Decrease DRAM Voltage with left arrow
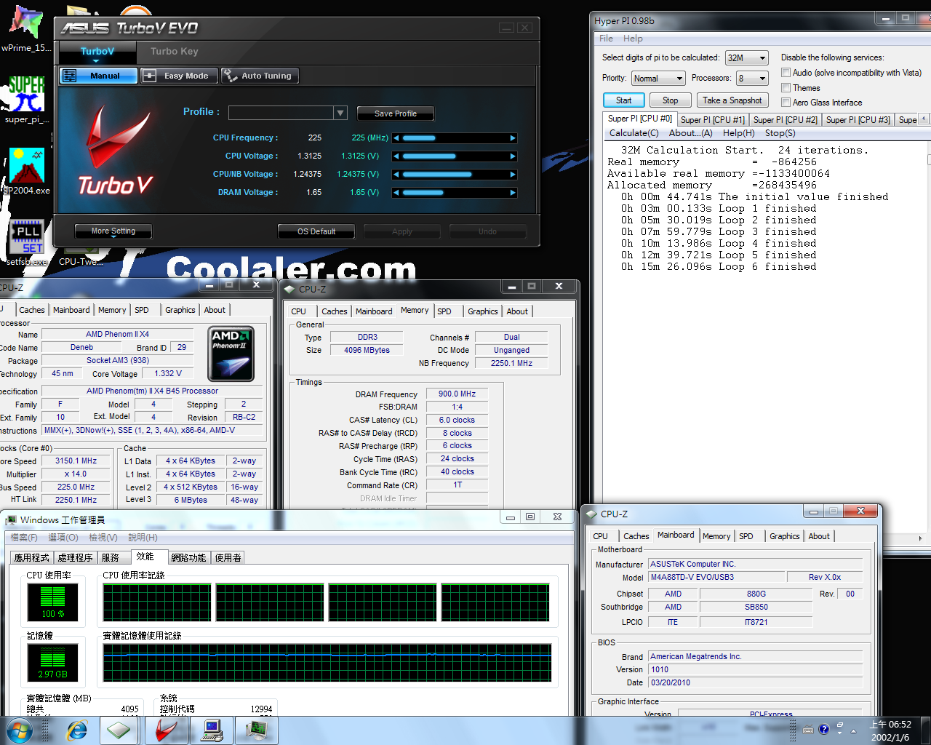 pos(396,193)
